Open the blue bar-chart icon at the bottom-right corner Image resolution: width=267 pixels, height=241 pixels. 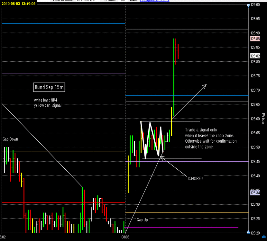(x=264, y=237)
